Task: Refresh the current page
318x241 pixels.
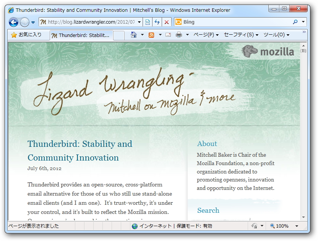Action: point(157,22)
